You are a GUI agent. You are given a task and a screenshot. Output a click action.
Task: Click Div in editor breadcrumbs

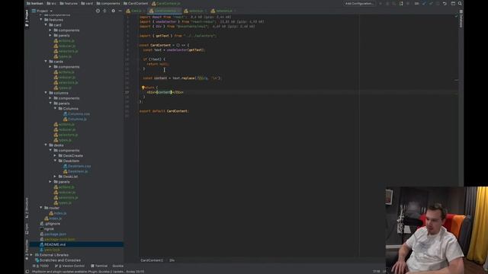[x=172, y=260]
